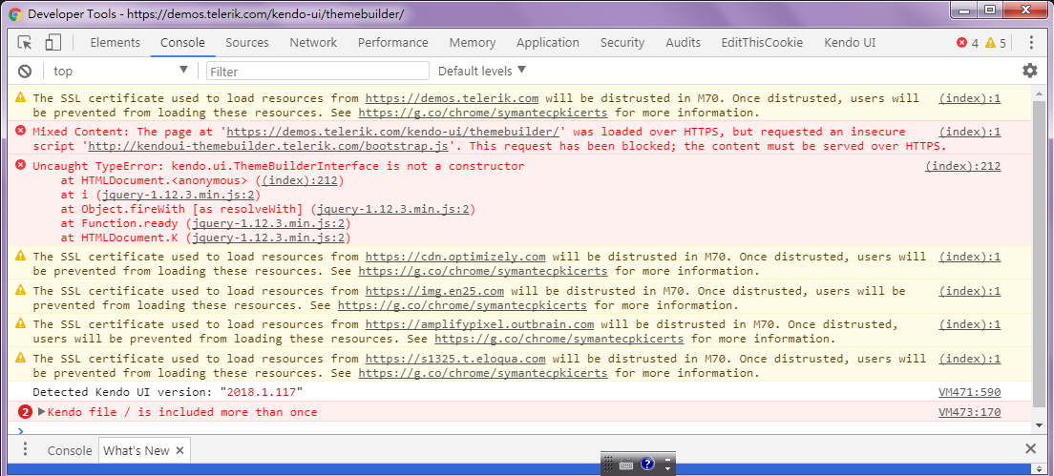Switch to the Sources tab
Image resolution: width=1054 pixels, height=476 pixels.
246,42
